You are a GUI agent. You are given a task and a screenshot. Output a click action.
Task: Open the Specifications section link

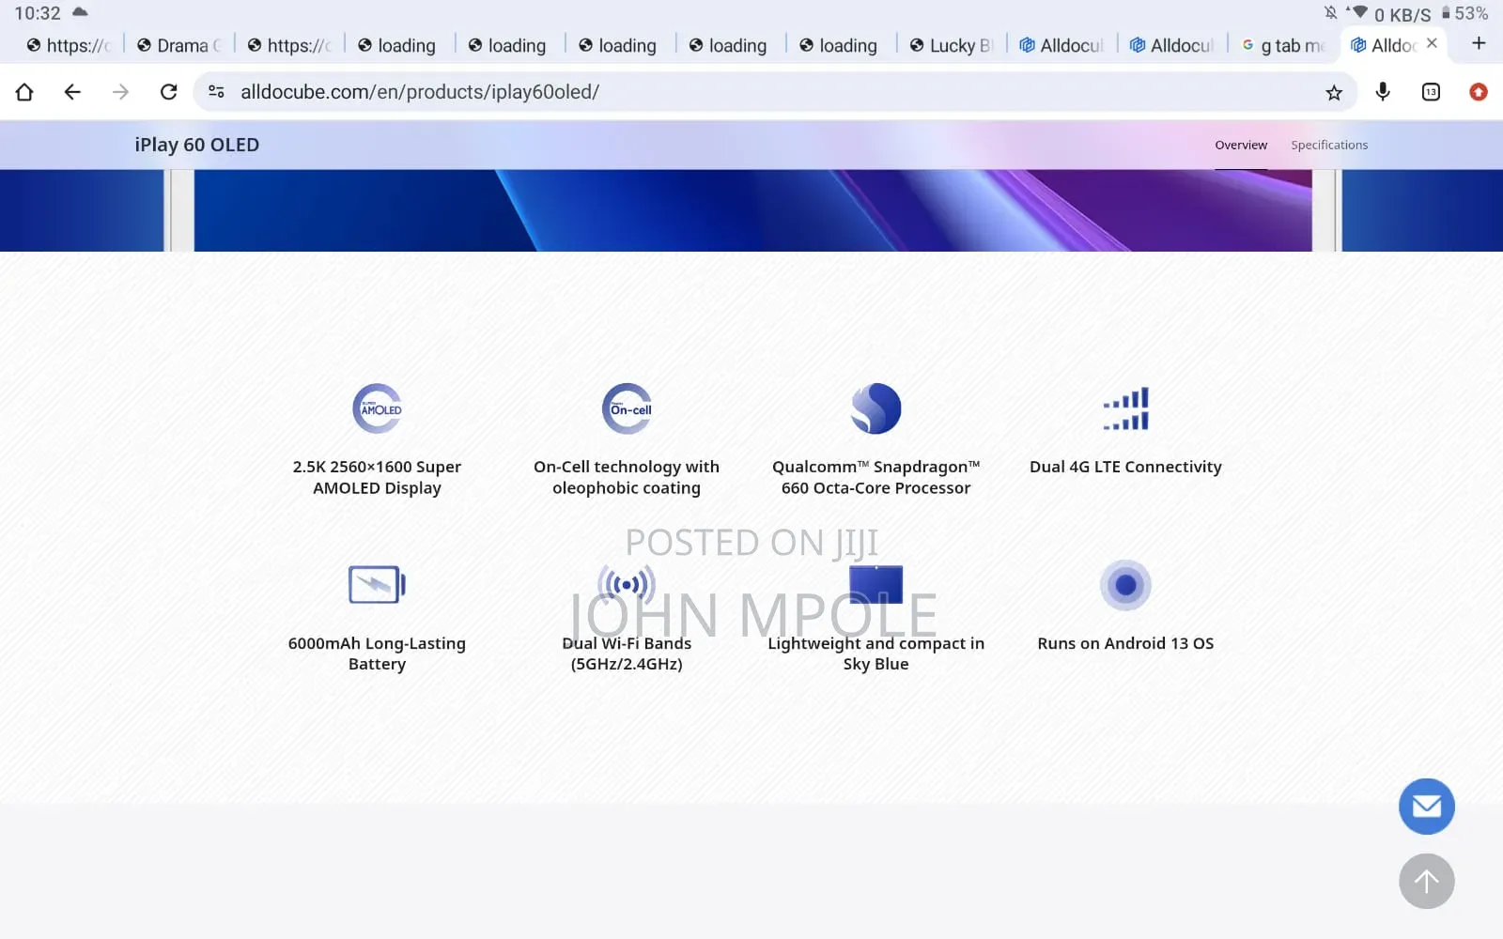click(1329, 145)
